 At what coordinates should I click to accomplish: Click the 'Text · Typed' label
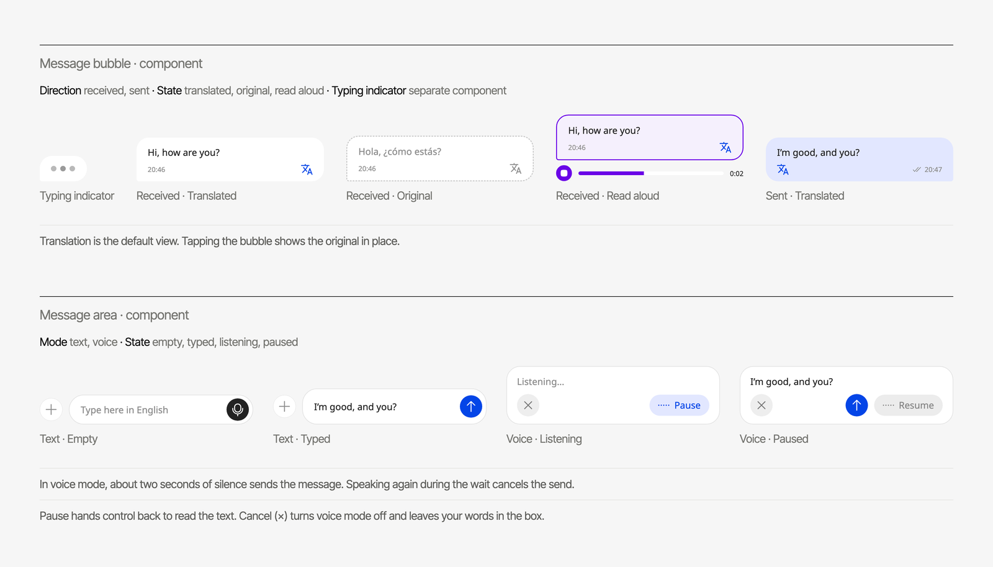point(302,439)
